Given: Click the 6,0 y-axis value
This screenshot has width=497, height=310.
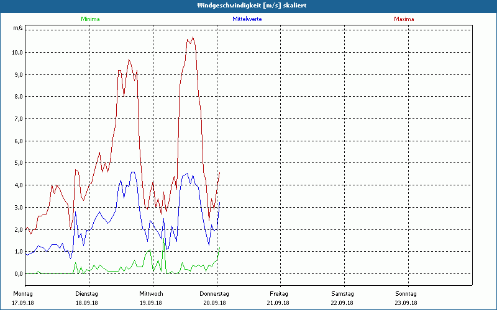Looking at the screenshot, I should pos(19,141).
